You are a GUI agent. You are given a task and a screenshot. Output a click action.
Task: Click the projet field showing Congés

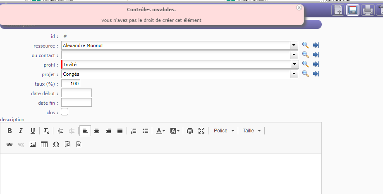(176, 74)
